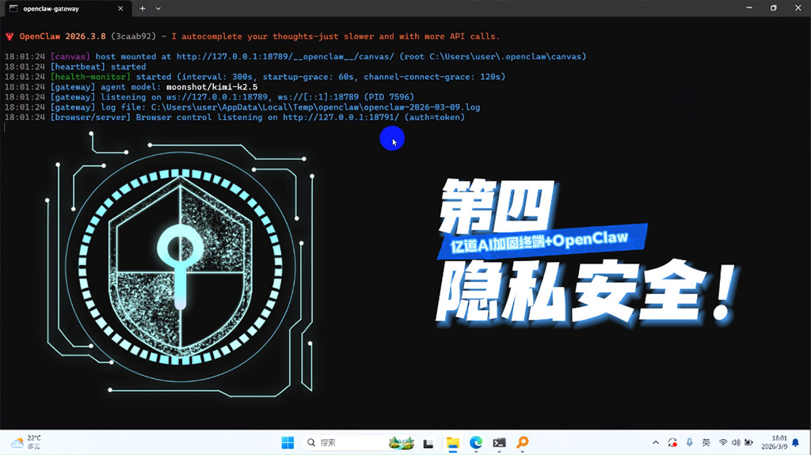The height and width of the screenshot is (455, 811).
Task: Click the microphone tray icon
Action: [690, 442]
